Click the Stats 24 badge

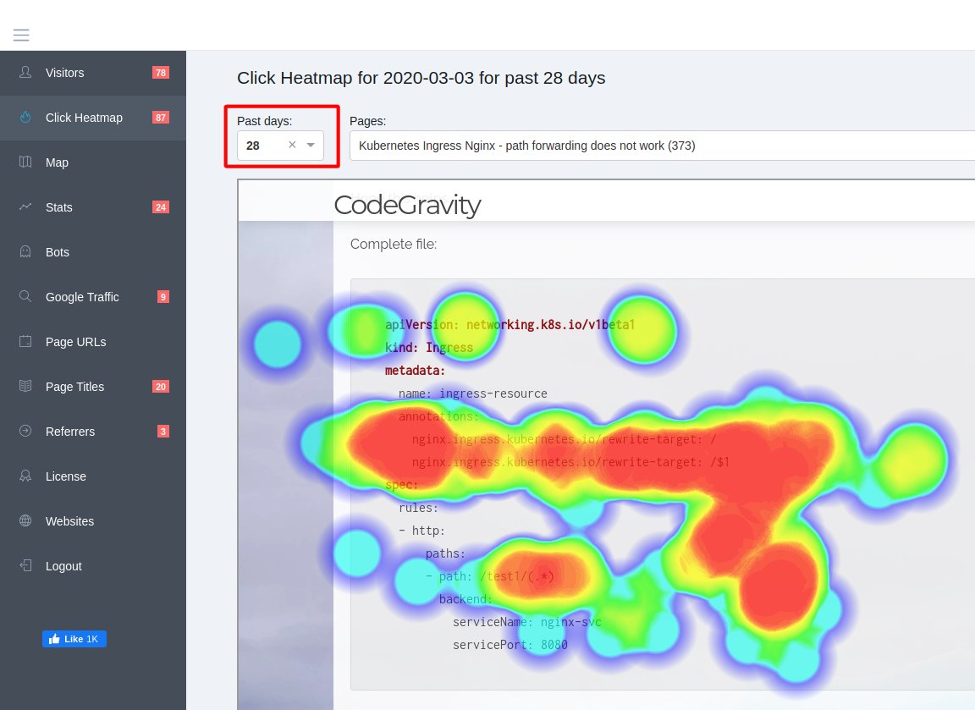[161, 207]
